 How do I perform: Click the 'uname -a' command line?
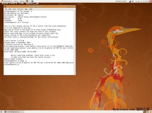[x=15, y=61]
